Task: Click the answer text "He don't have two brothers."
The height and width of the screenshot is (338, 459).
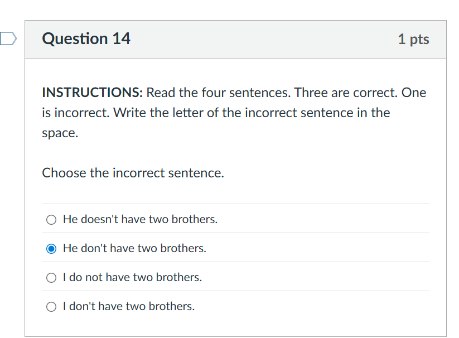Action: point(134,248)
